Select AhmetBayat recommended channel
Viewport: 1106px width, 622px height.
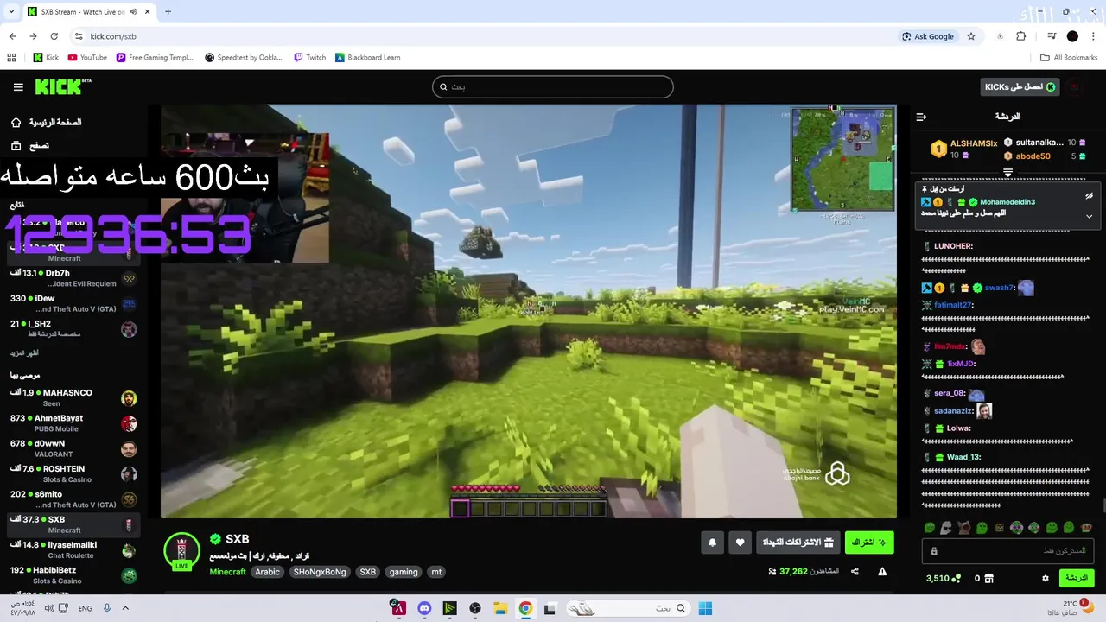(73, 423)
